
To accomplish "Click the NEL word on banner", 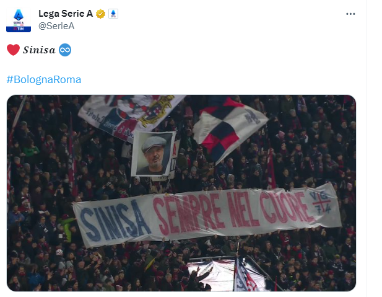I will coord(243,209).
